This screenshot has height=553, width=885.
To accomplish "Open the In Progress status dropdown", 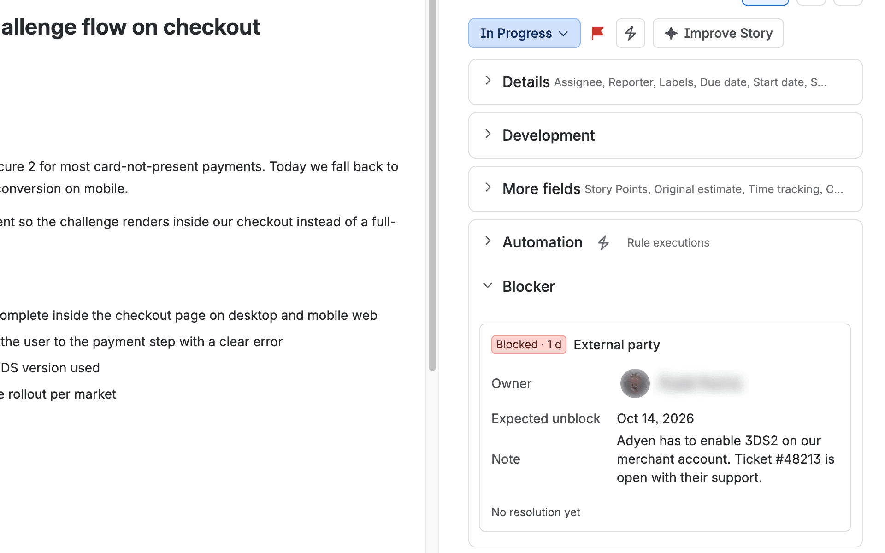I will (524, 33).
